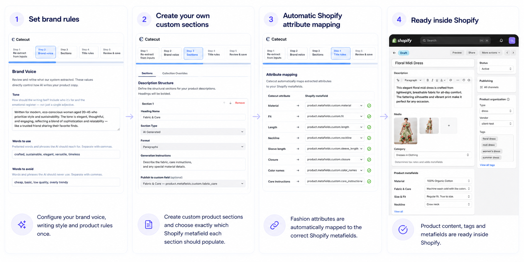
Task: Click the Words to avoid input field
Action: [66, 182]
